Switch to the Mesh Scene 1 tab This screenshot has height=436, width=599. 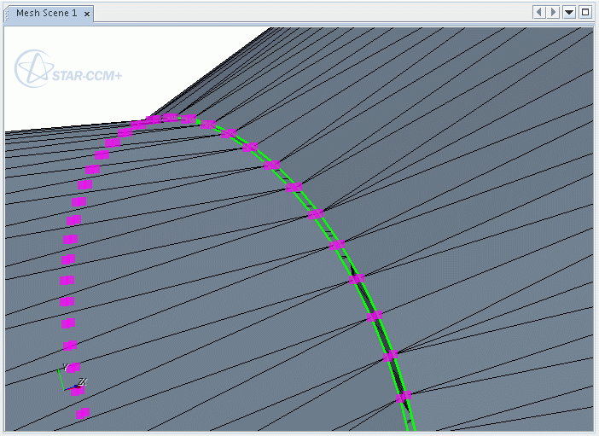click(x=46, y=13)
